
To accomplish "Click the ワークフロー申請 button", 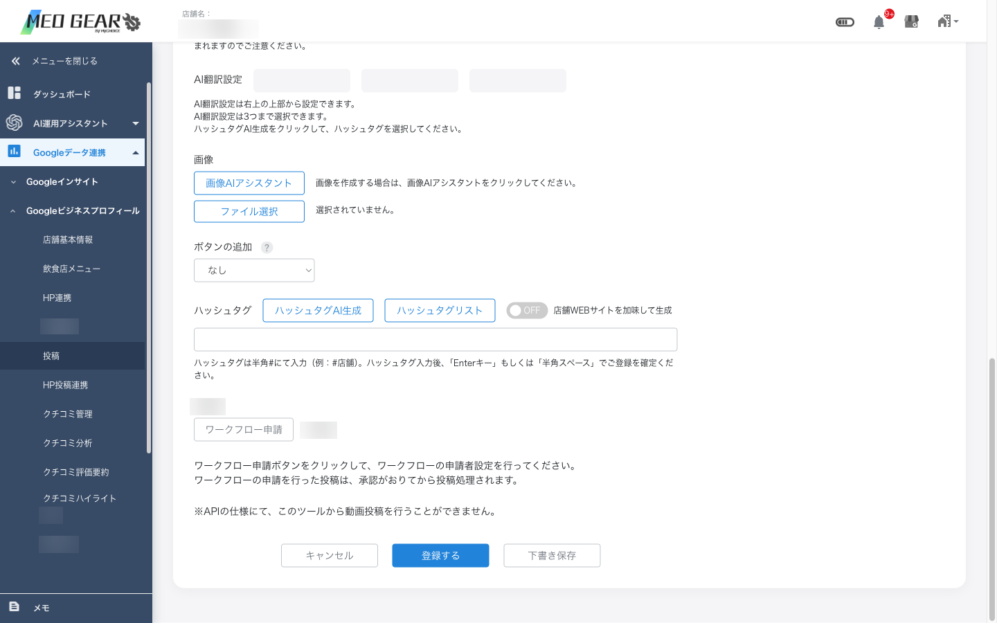I will pos(244,429).
